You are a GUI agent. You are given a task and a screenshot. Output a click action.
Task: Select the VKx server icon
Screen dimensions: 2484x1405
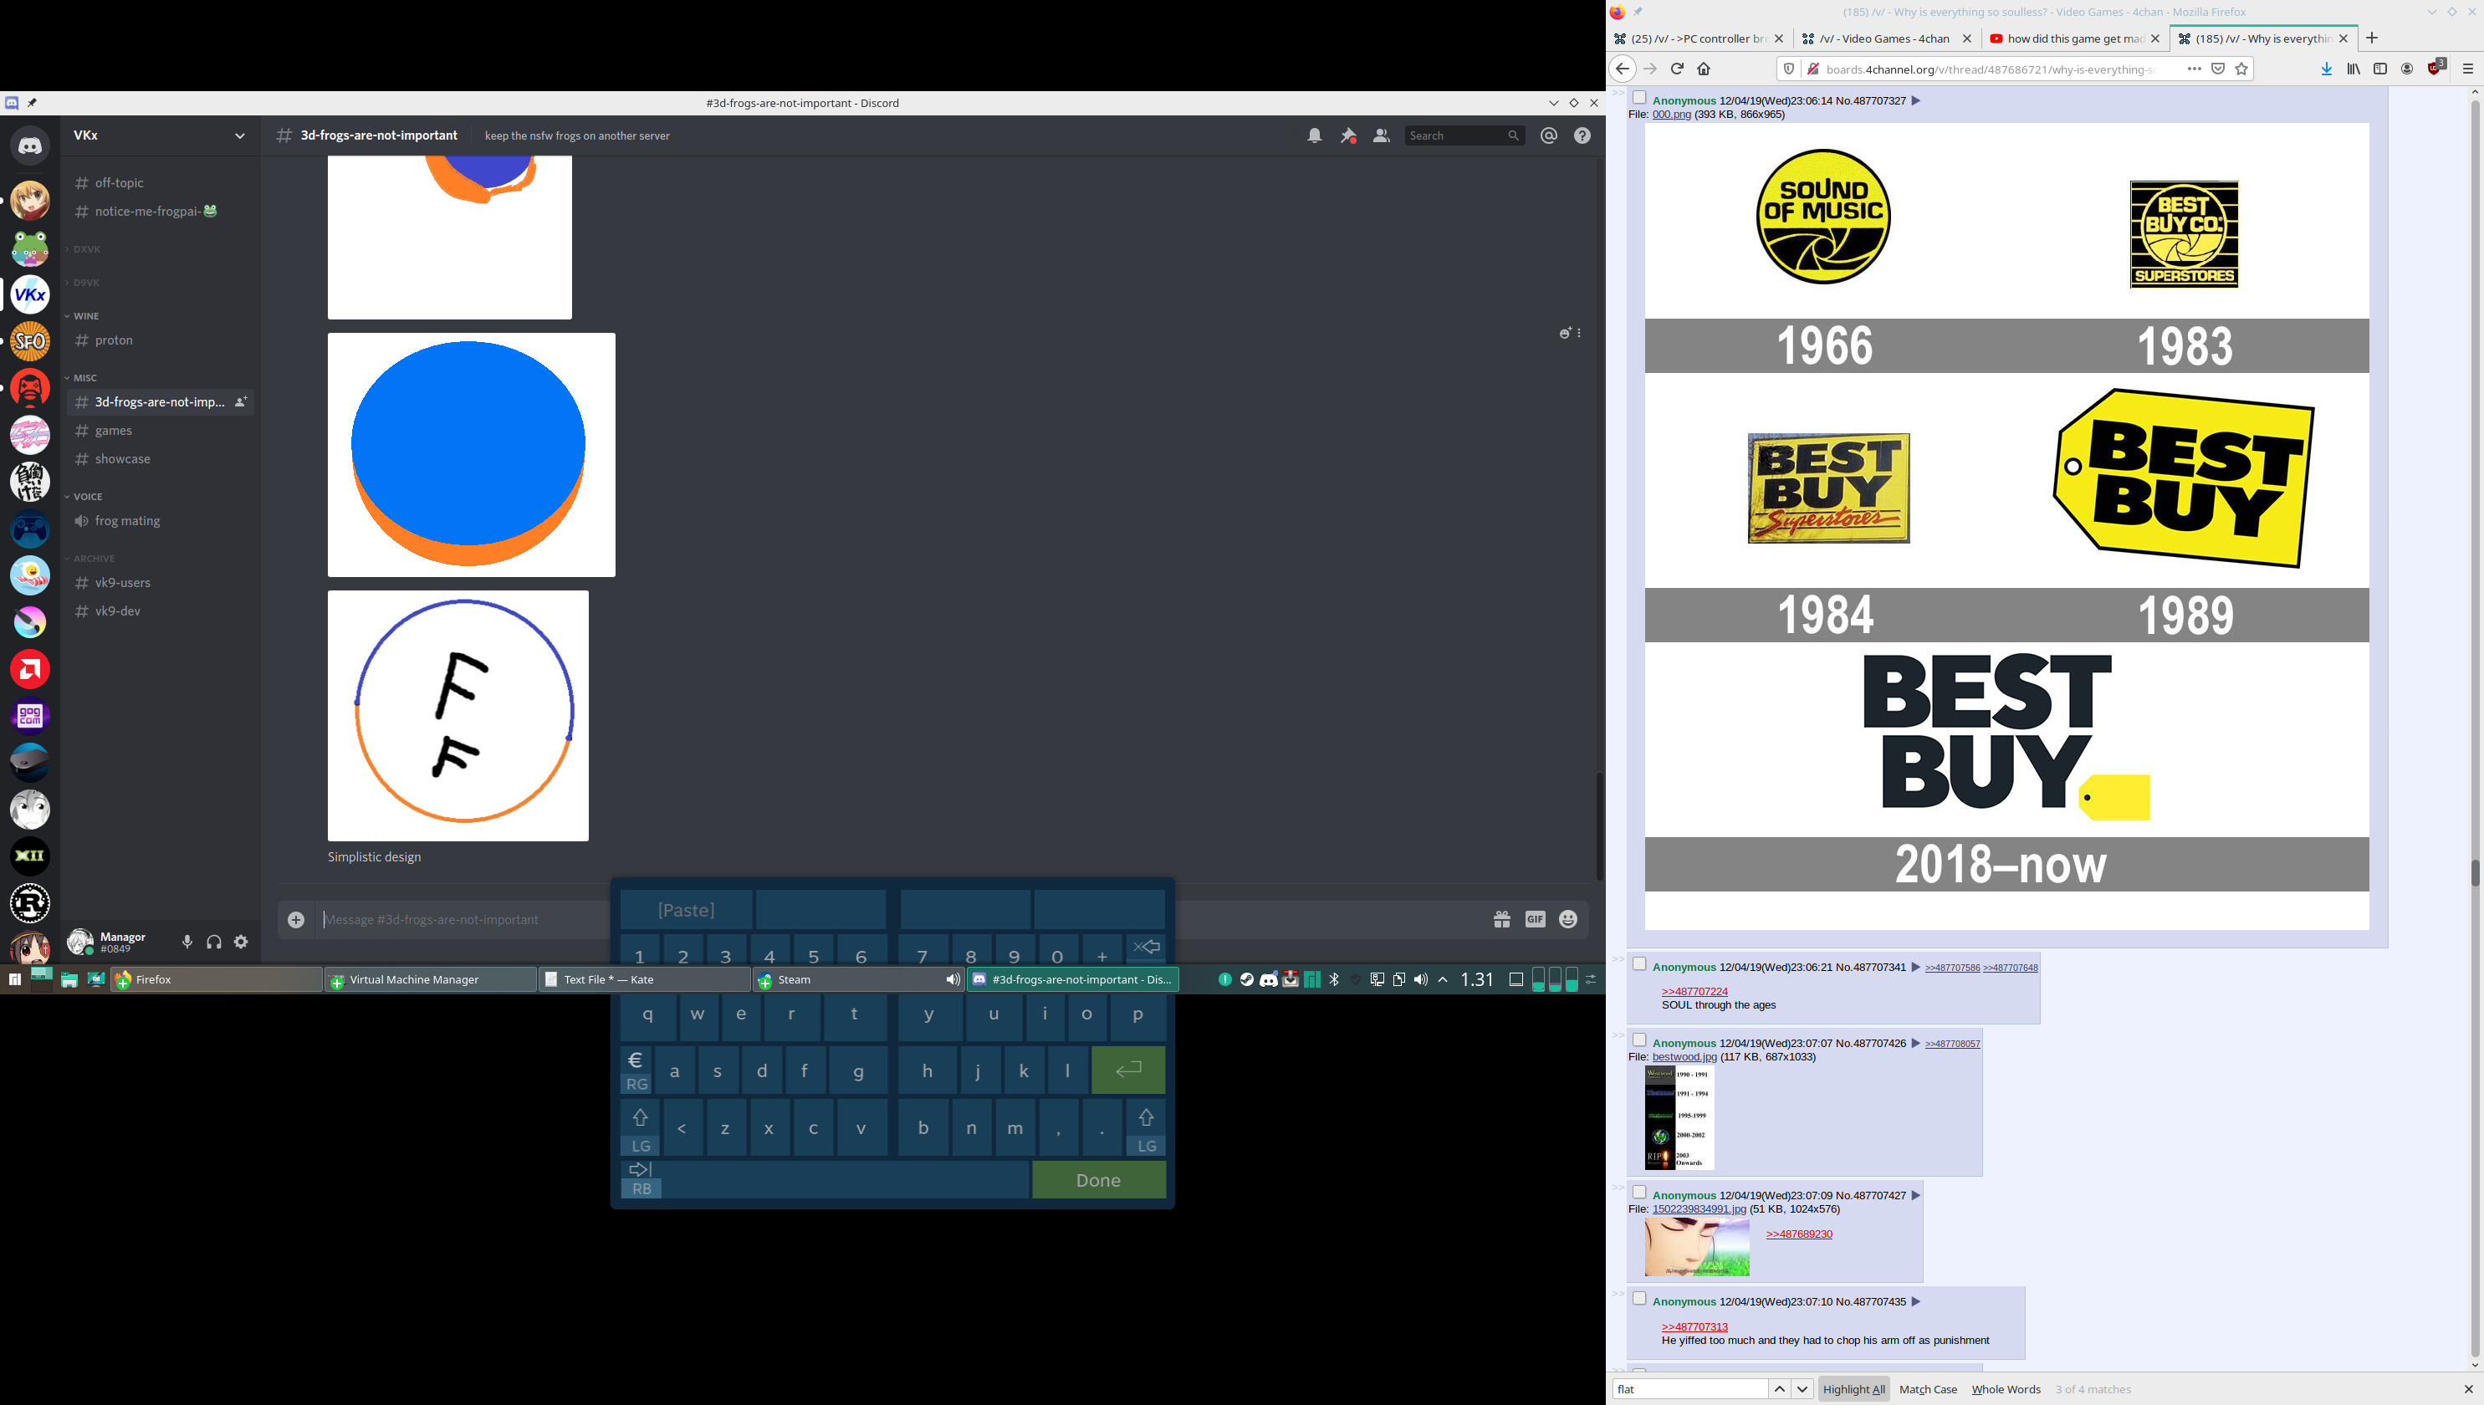pos(30,294)
